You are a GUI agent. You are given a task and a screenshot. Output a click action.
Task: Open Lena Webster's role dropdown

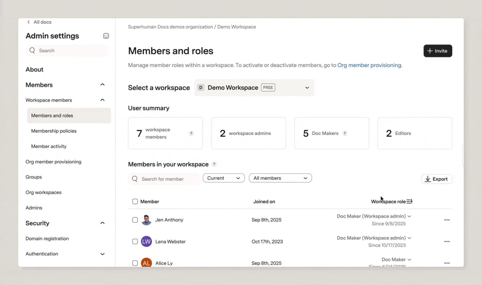(374, 238)
